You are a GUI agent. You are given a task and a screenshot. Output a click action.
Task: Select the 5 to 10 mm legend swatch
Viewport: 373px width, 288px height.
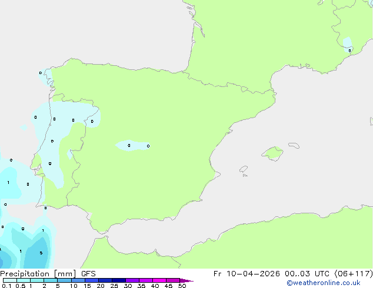pyautogui.click(x=64, y=280)
